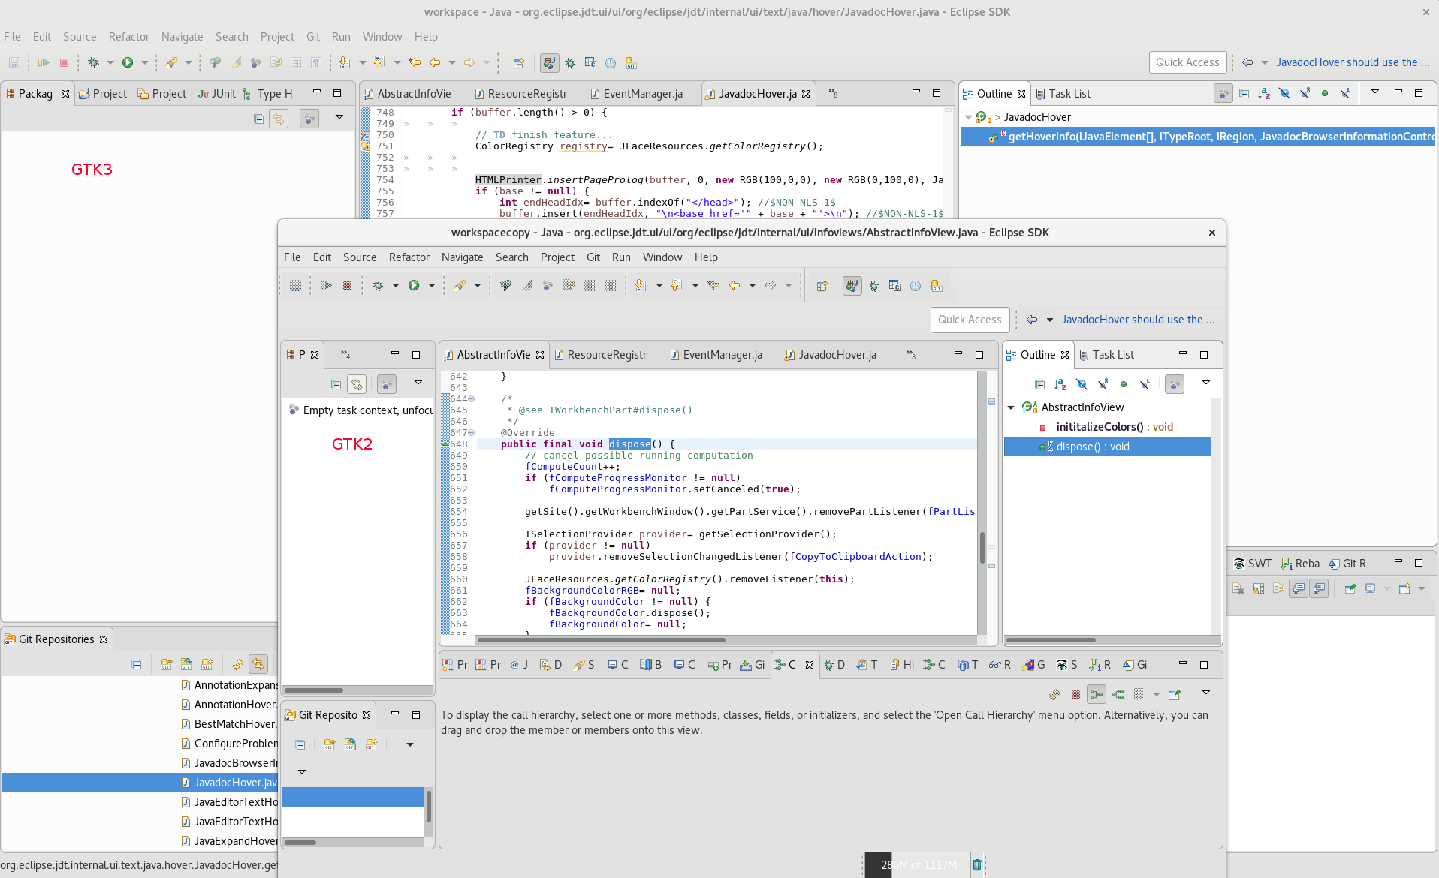The image size is (1439, 878).
Task: Cancel Call Hierarchy with the red stop icon
Action: pos(1075,694)
